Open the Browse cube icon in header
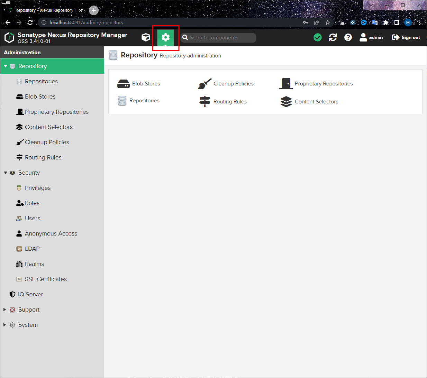 146,37
